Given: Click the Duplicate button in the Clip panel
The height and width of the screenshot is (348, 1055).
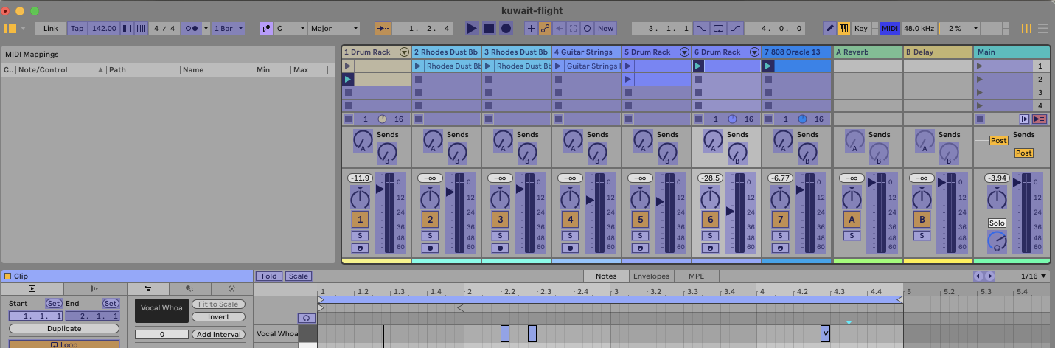Looking at the screenshot, I should pos(64,329).
